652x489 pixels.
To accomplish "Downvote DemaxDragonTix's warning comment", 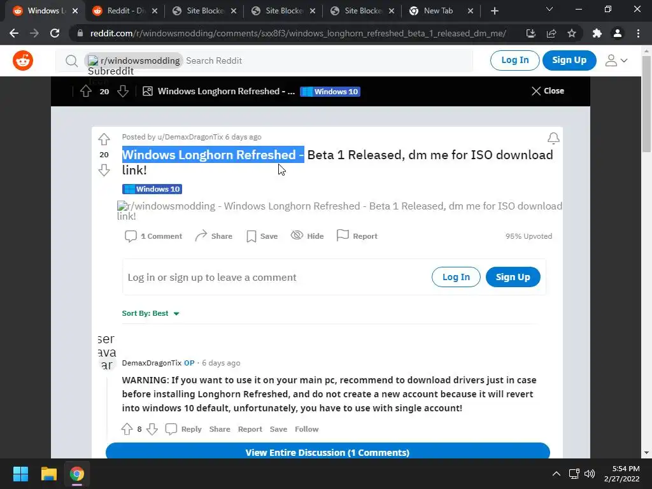I will pyautogui.click(x=152, y=429).
